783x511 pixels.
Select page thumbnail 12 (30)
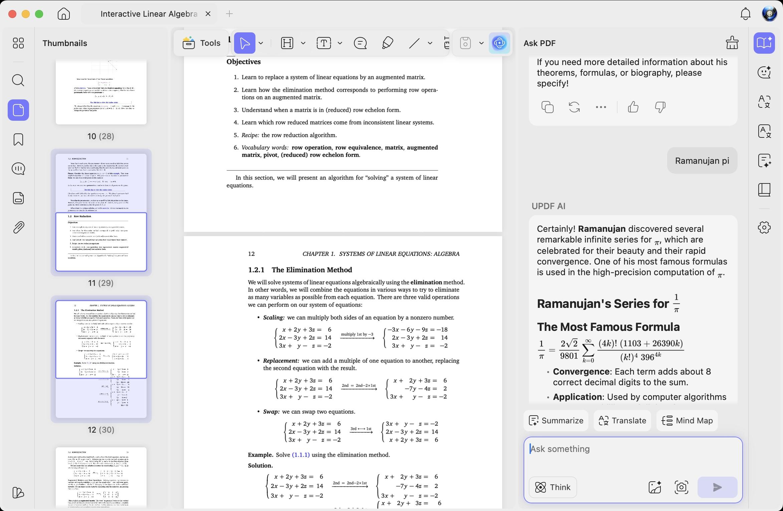tap(101, 359)
